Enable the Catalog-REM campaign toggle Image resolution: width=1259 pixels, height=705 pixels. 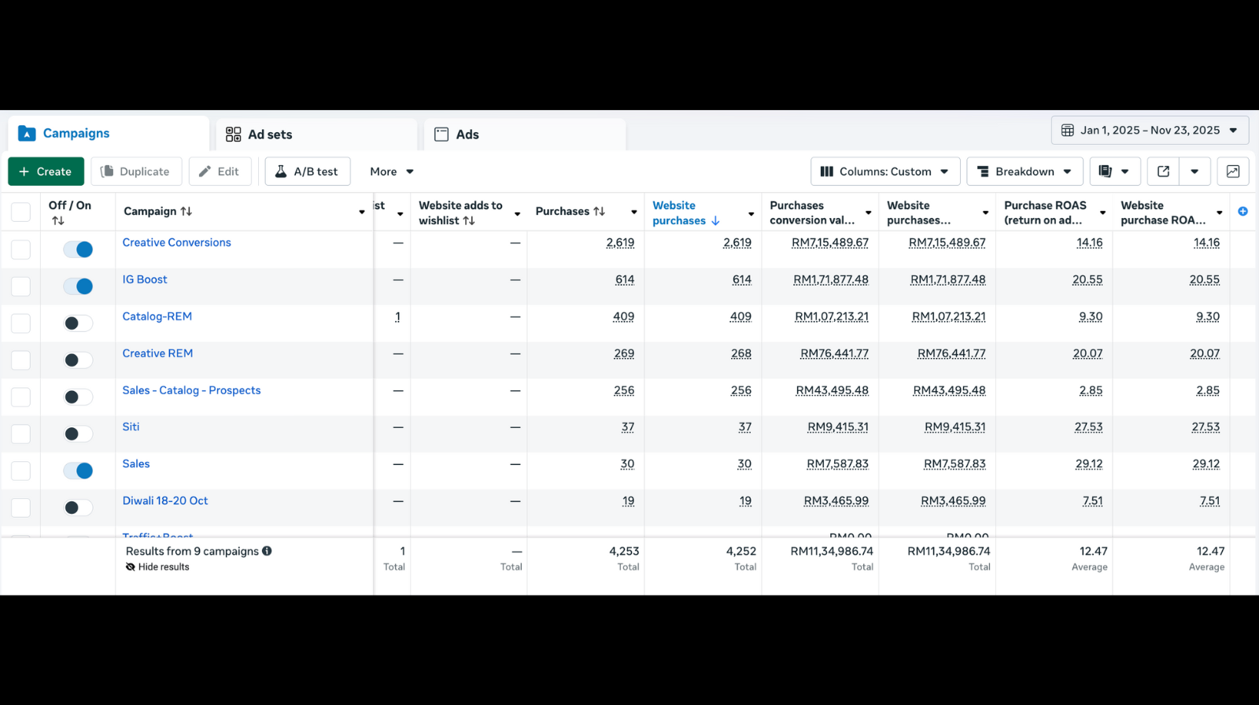(79, 323)
